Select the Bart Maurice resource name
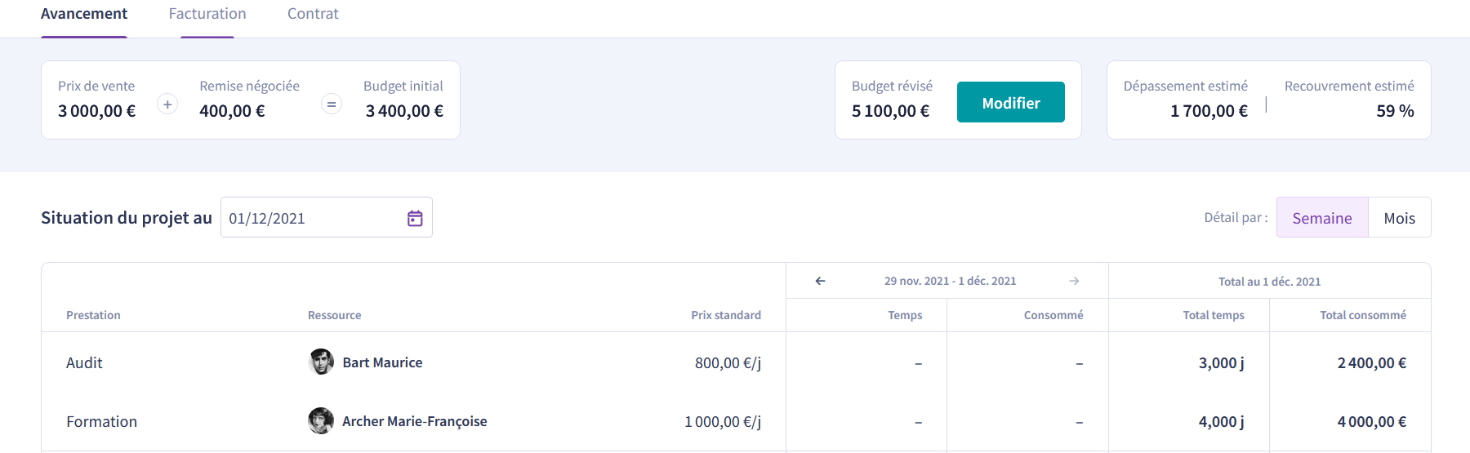1470x453 pixels. pos(382,362)
